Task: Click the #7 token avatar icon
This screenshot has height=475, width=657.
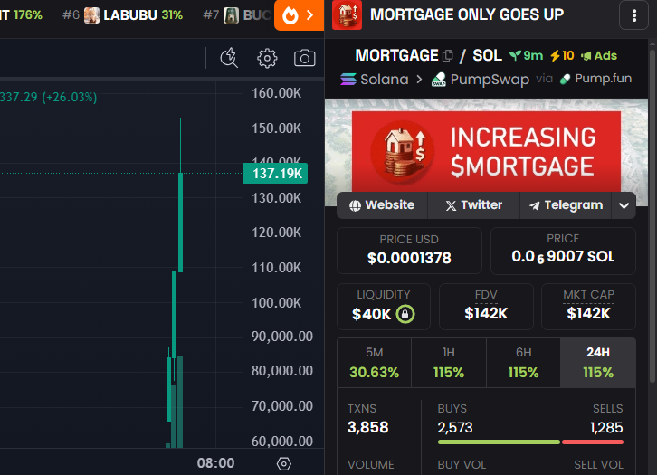Action: pyautogui.click(x=231, y=15)
